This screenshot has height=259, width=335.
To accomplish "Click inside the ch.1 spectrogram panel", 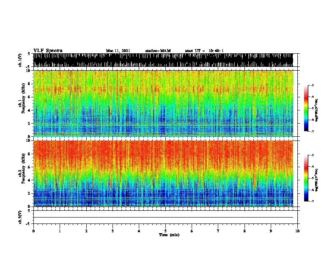I will click(163, 103).
